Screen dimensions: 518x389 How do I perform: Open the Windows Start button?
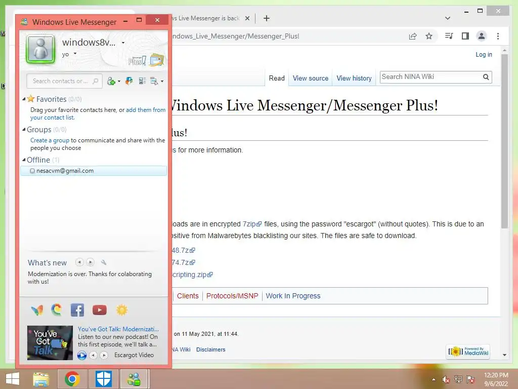pos(13,379)
